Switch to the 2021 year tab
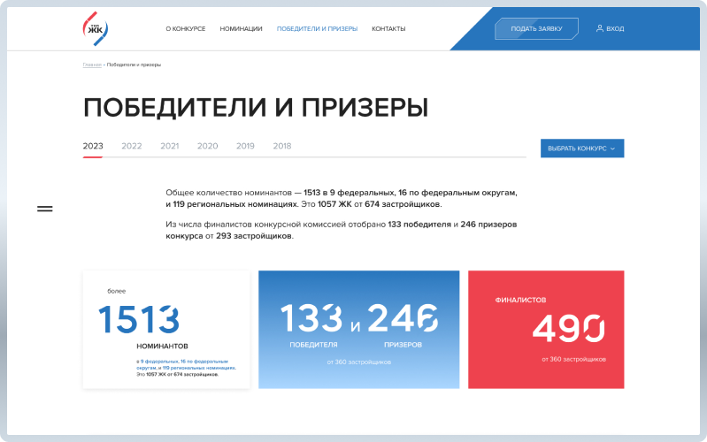 170,146
